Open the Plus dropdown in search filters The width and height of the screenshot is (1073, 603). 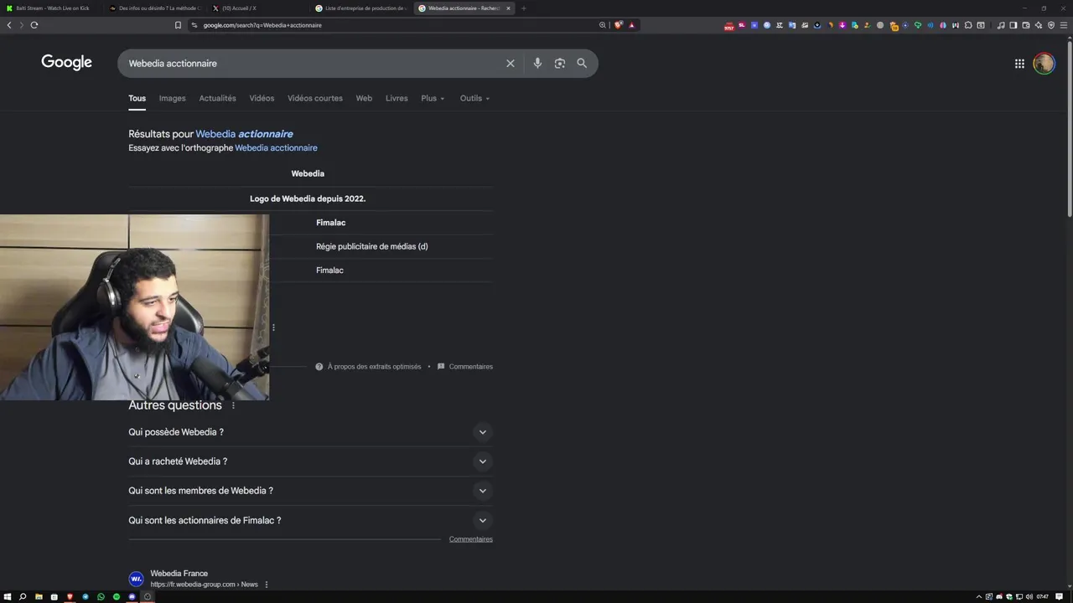(433, 98)
